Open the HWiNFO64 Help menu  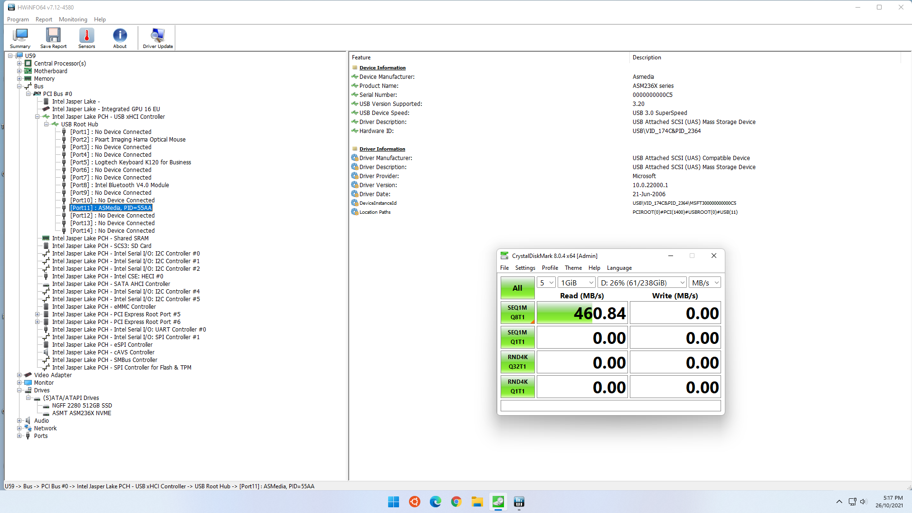100,19
